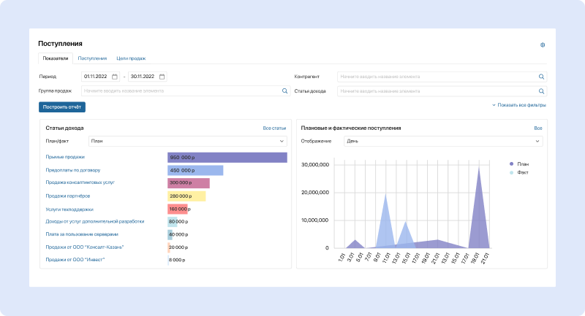Click the 20 000 р value label
This screenshot has width=585, height=316.
(178, 247)
